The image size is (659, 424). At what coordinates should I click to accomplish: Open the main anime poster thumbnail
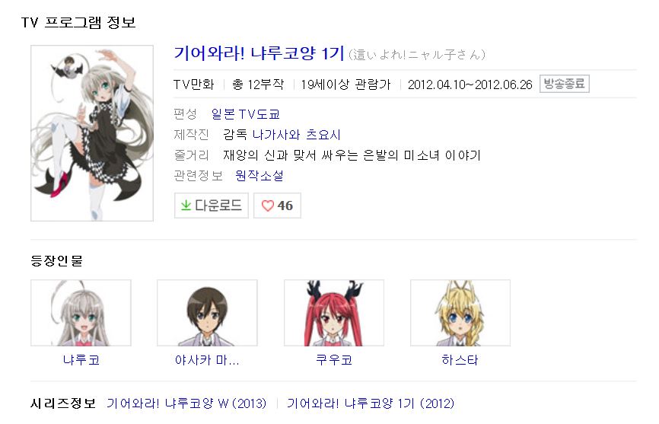coord(92,133)
